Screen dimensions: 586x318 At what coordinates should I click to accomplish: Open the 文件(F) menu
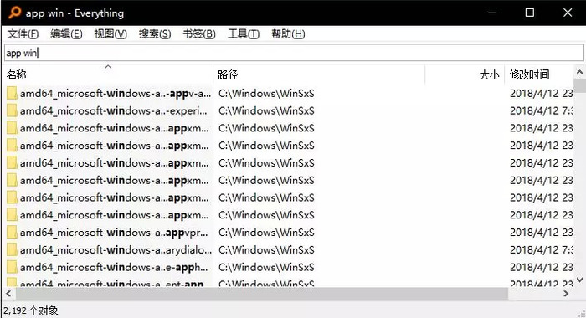(23, 34)
